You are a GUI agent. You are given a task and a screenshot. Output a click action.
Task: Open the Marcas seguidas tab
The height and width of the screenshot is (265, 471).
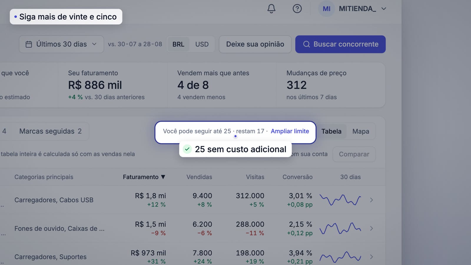click(50, 131)
